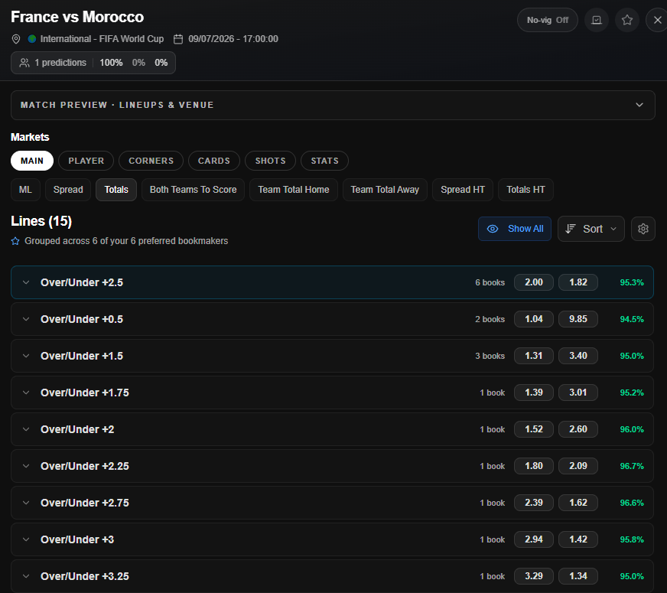Expand the Over/Under +2 row chevron

(x=26, y=429)
